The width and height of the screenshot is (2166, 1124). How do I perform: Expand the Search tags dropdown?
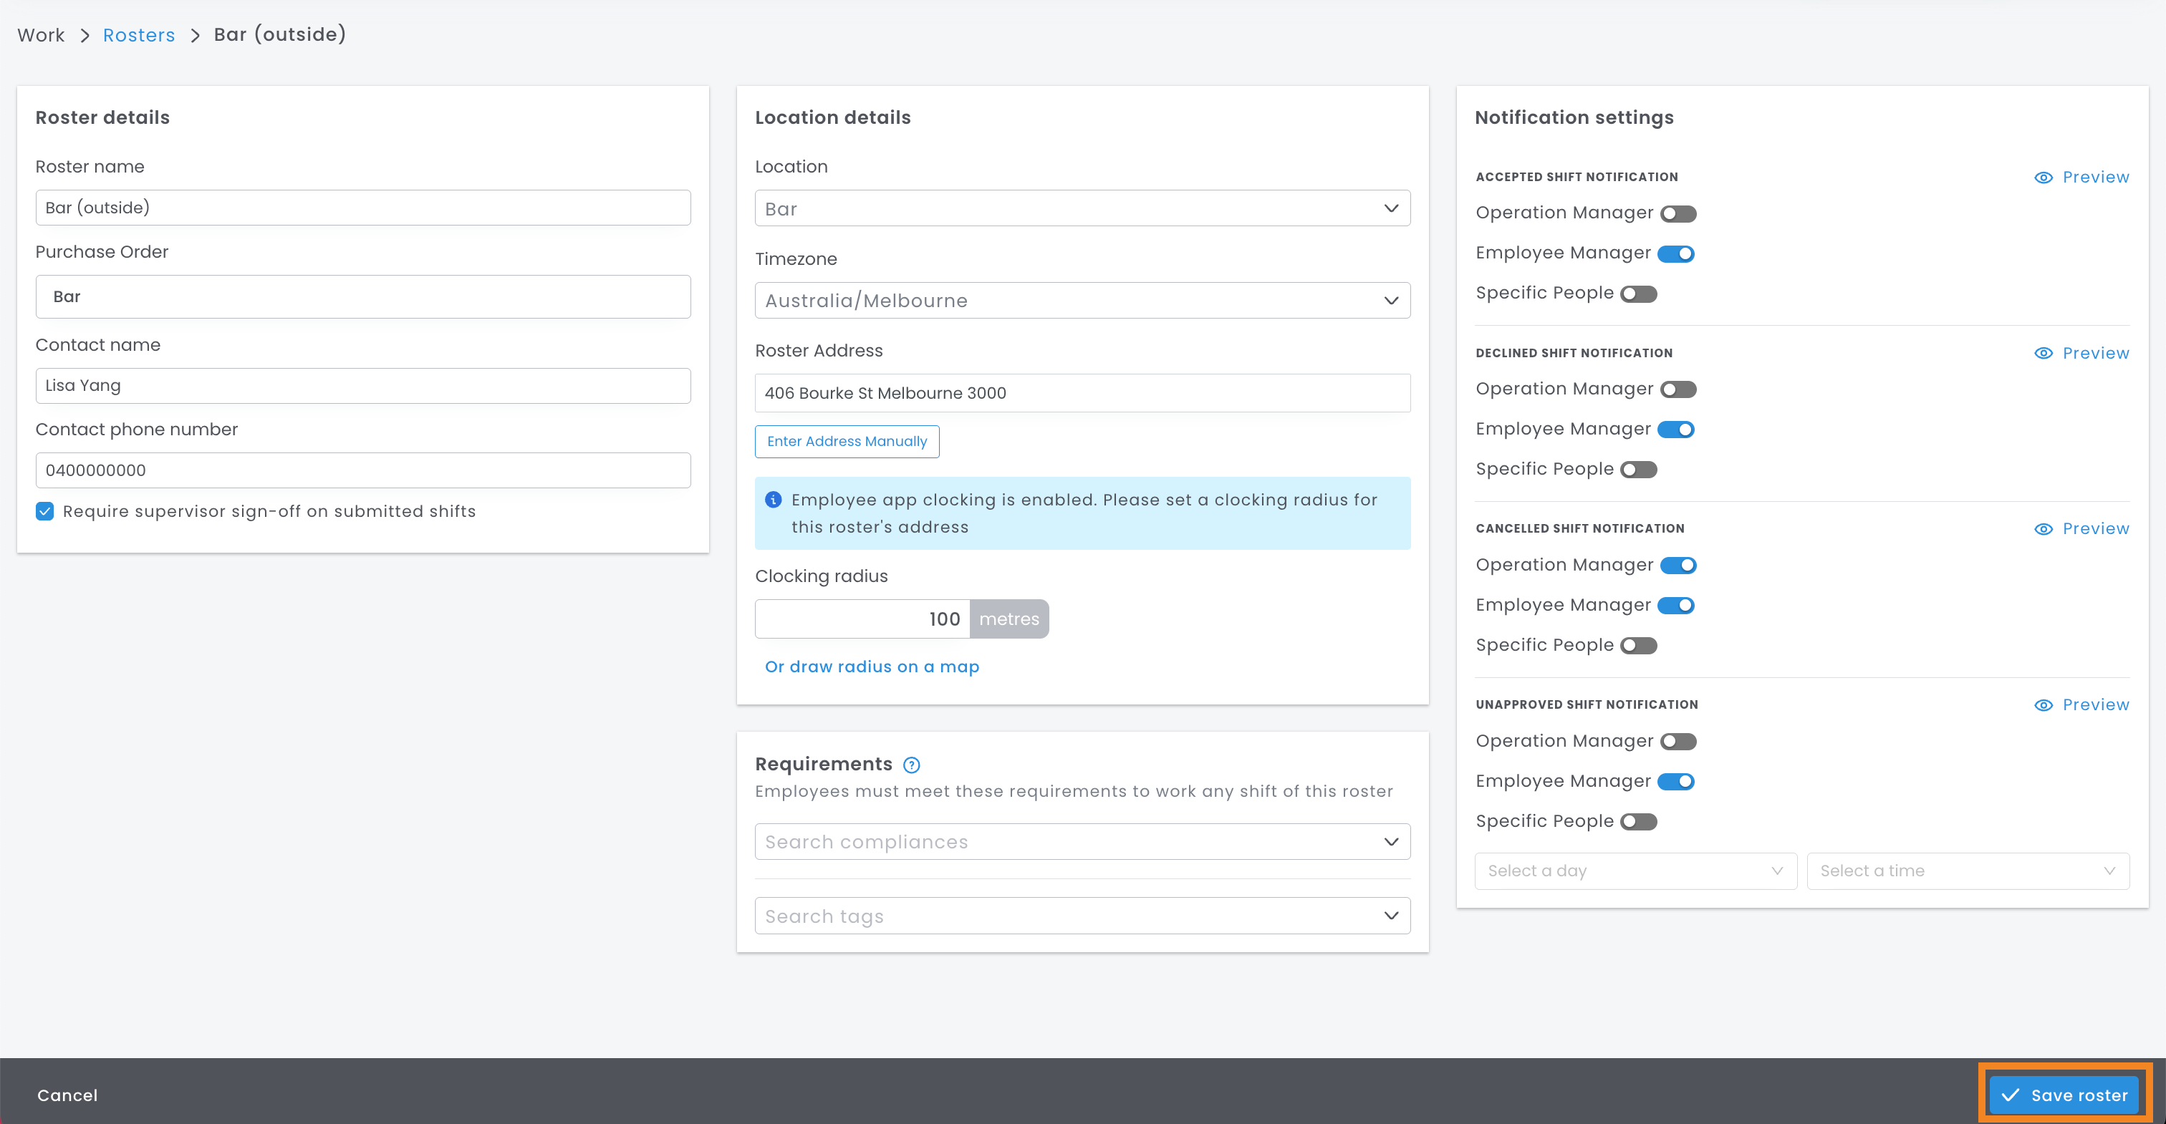coord(1082,916)
